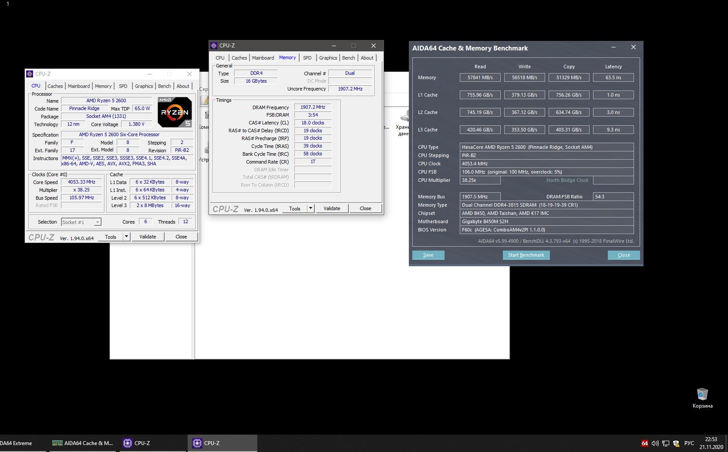This screenshot has height=452, width=728.
Task: Click the CPU-Z title icon of the Memory window
Action: pos(213,46)
